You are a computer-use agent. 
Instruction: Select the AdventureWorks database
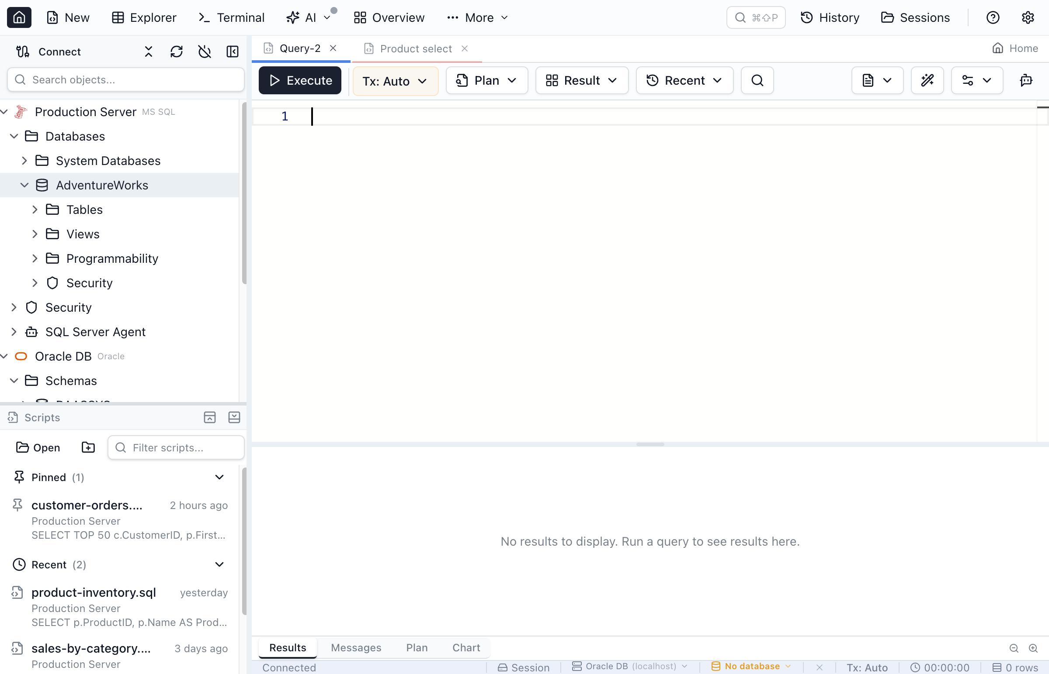pos(102,185)
